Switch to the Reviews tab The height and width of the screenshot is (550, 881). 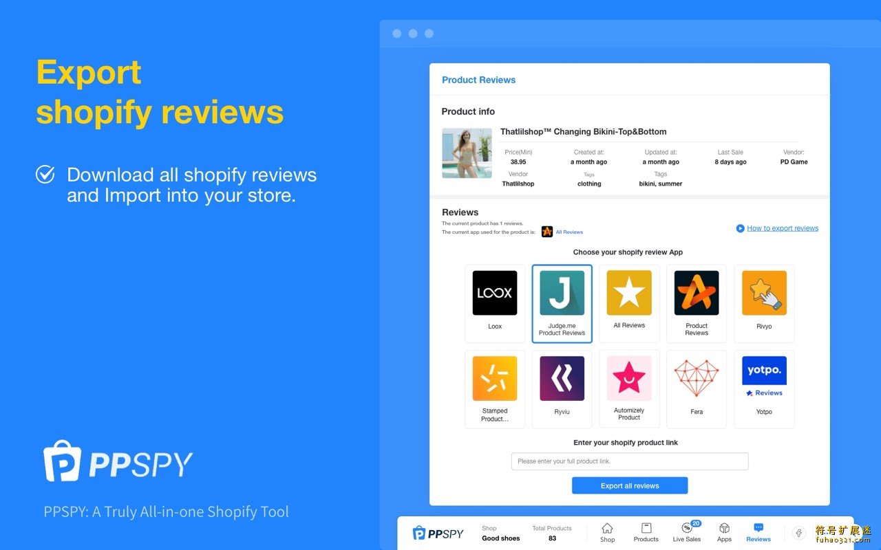[758, 532]
